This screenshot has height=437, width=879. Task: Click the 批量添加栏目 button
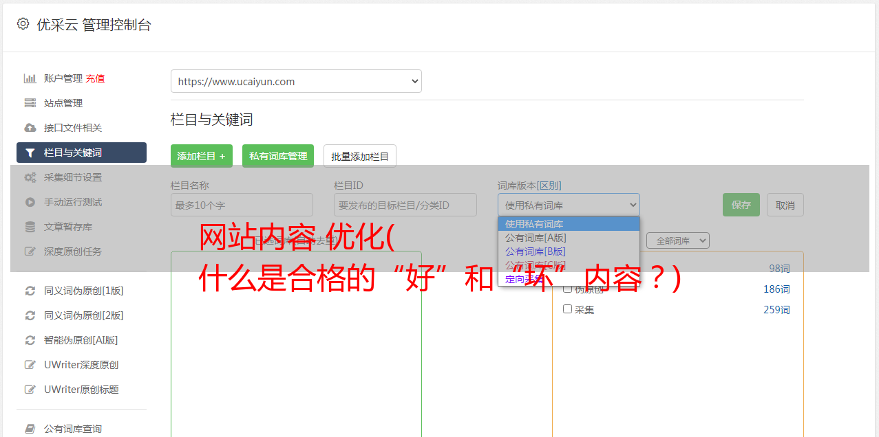click(360, 156)
